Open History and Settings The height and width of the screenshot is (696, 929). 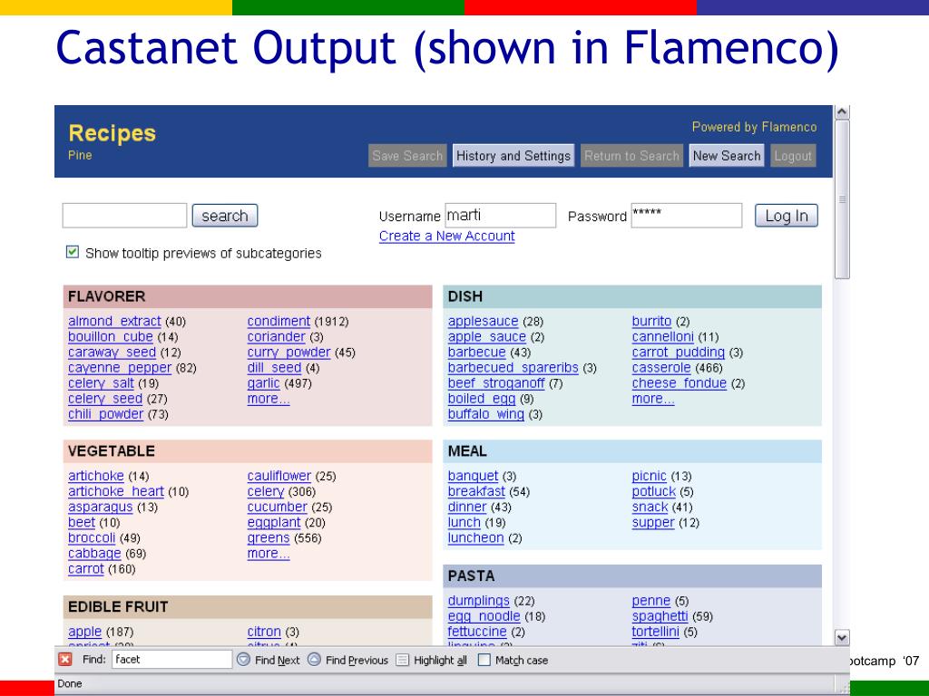click(513, 156)
